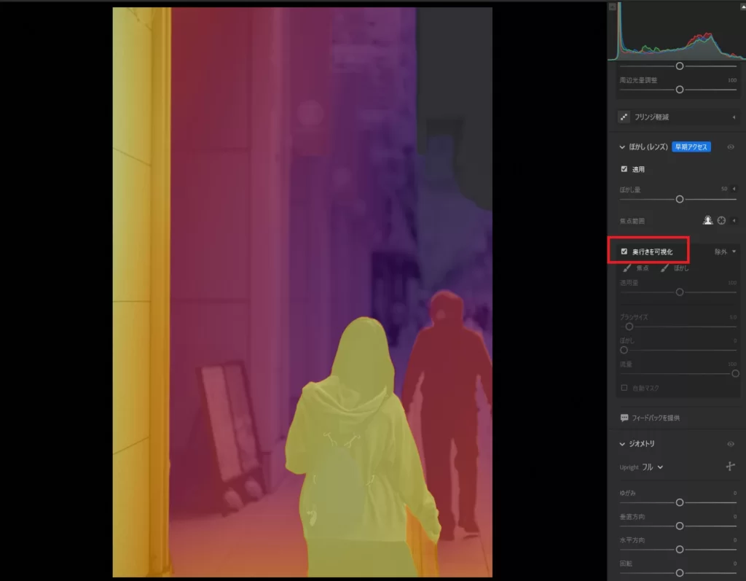This screenshot has width=746, height=581.
Task: Choose the 焦点 brush tool
Action: (x=626, y=268)
